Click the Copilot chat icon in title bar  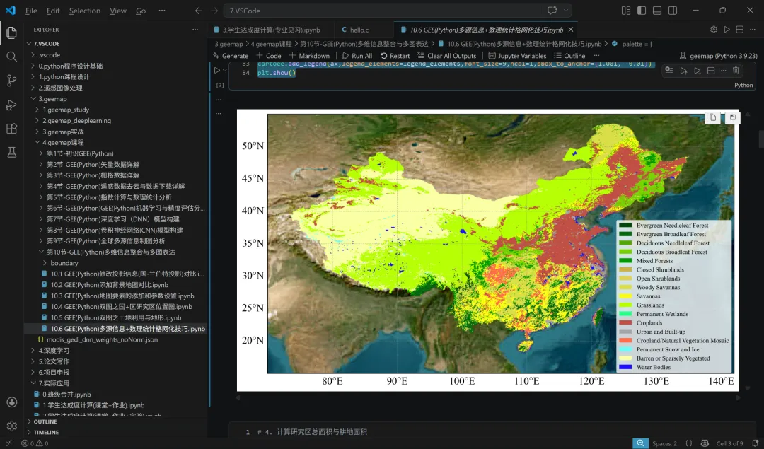552,10
